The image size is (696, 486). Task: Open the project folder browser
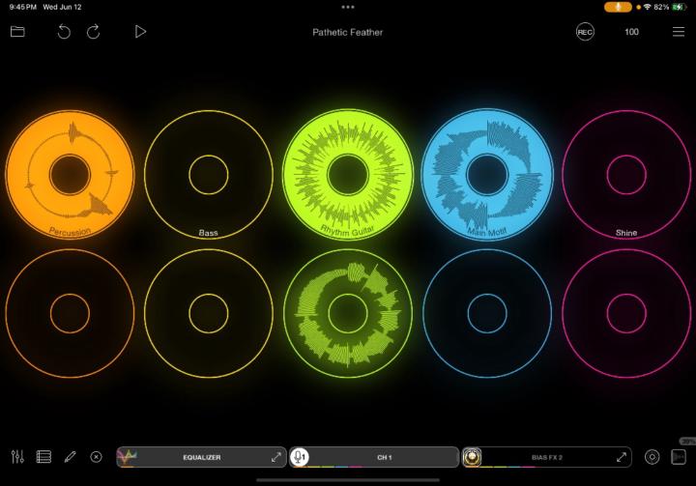pyautogui.click(x=17, y=32)
